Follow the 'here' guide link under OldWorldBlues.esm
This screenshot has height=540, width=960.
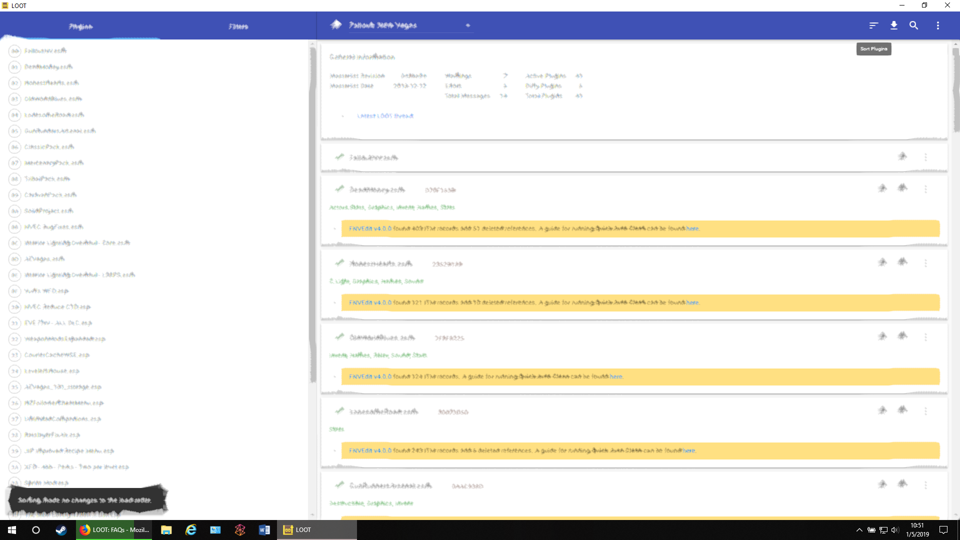pos(616,376)
